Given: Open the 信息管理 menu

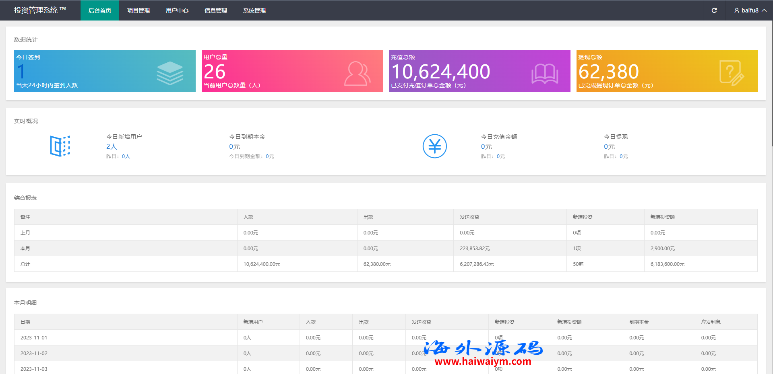Looking at the screenshot, I should [216, 10].
